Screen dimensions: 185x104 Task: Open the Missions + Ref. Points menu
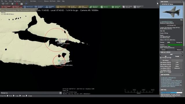point(50,1)
